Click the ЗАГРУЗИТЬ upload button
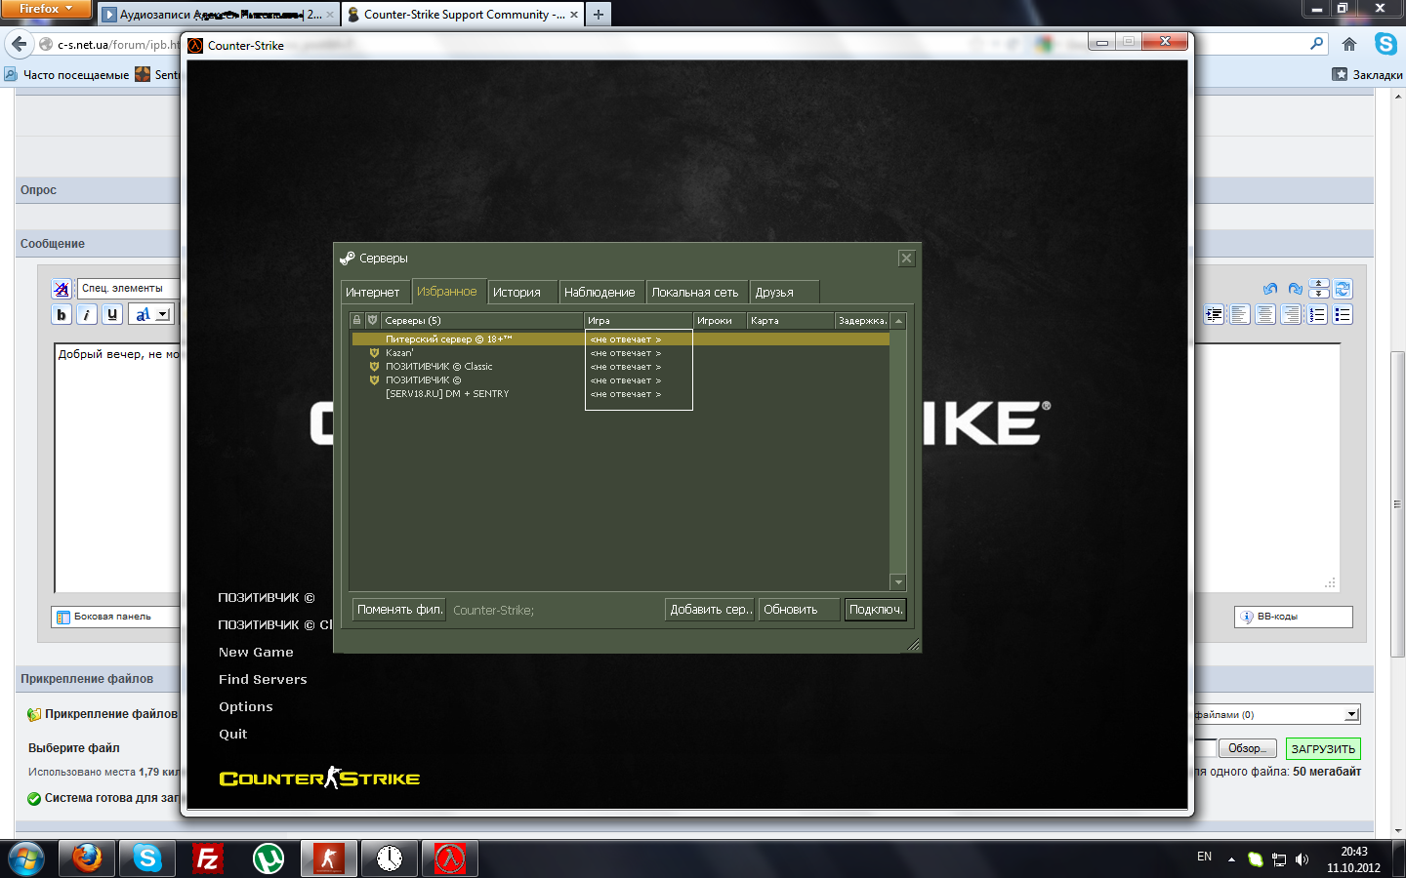1406x878 pixels. click(x=1323, y=749)
